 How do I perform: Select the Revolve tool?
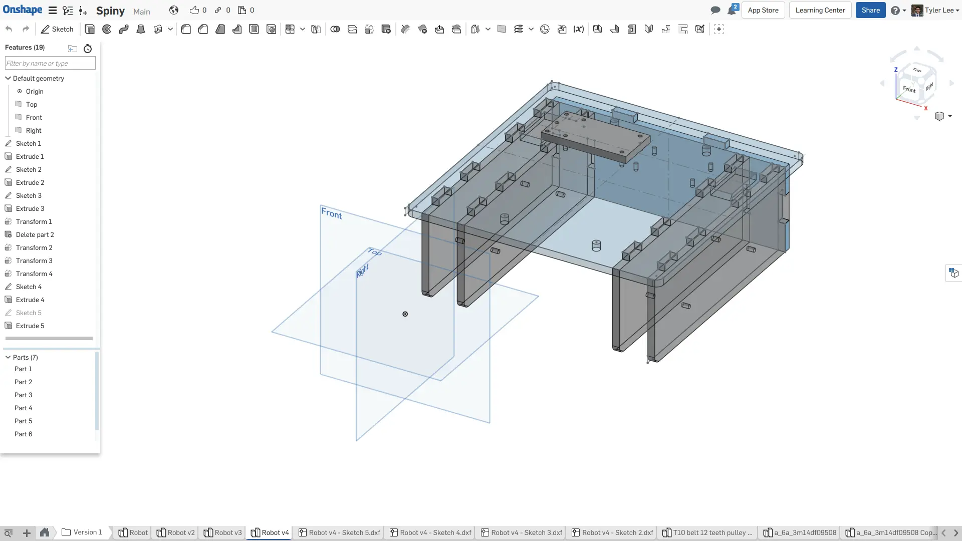tap(107, 29)
